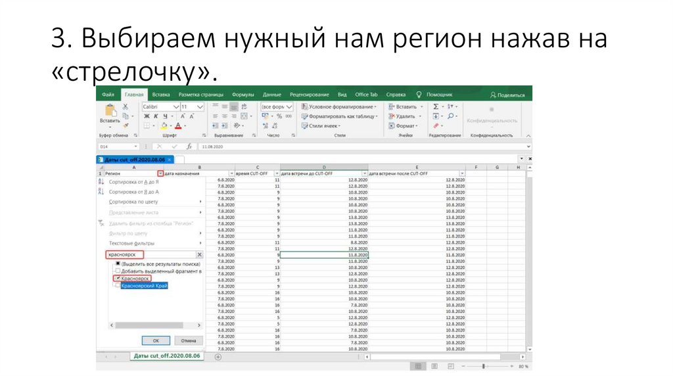Open the Calibri font name dropdown
This screenshot has height=377, width=673.
[176, 107]
